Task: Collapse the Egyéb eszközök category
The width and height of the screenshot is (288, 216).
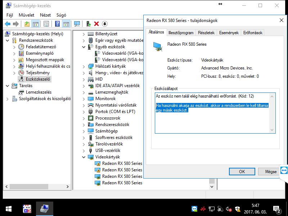Action: point(84,47)
